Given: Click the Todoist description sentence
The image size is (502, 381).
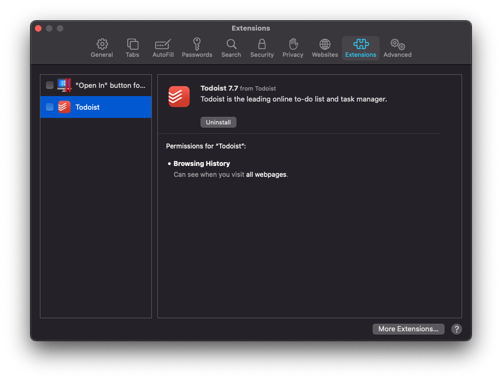Looking at the screenshot, I should (x=293, y=99).
